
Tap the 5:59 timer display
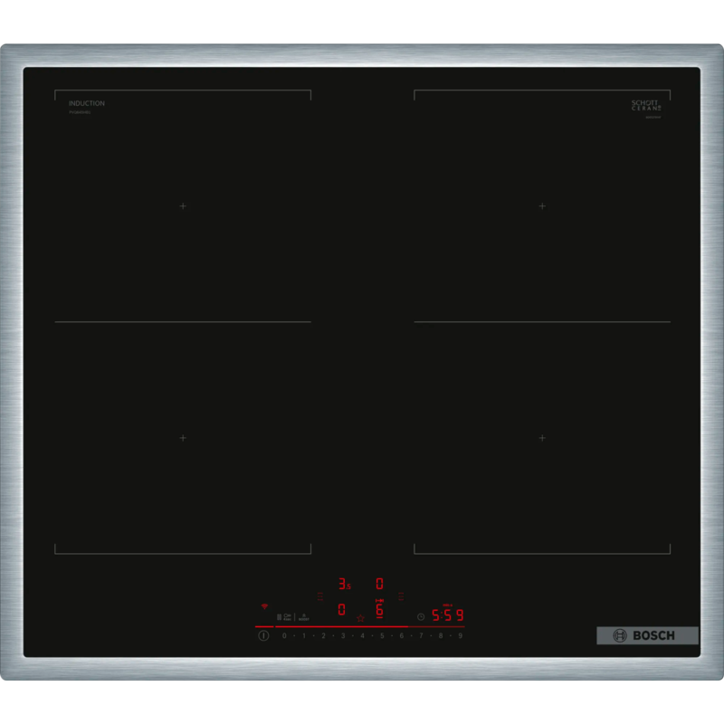pyautogui.click(x=446, y=615)
